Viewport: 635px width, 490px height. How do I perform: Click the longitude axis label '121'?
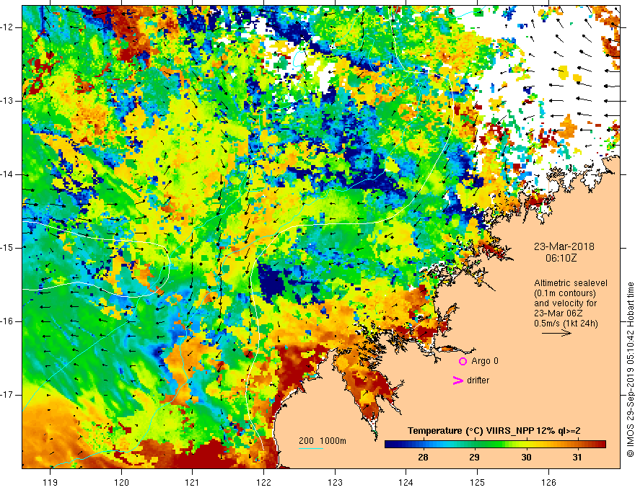click(x=193, y=482)
